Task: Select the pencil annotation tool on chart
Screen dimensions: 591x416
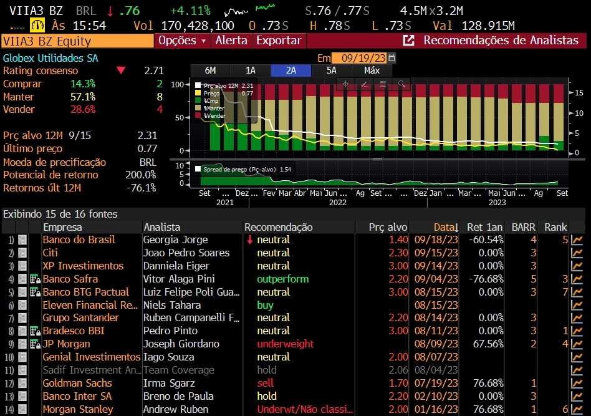Action: (364, 84)
